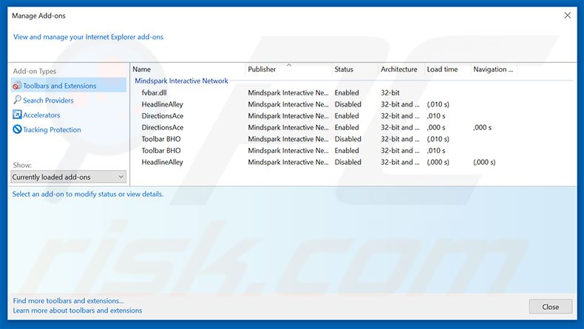Open the Currently loaded add-ons dropdown
Screen dimensions: 584x329
coord(69,177)
